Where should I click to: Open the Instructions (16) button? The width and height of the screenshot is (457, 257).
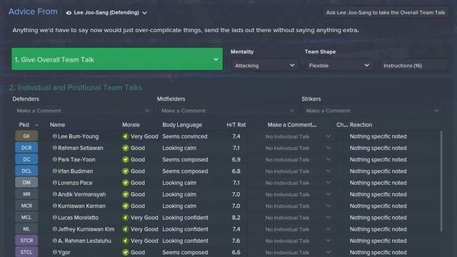coord(414,66)
